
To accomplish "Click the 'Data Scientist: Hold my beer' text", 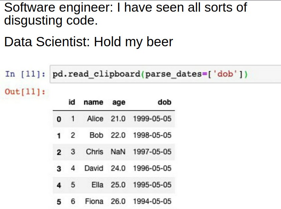I will 88,42.
